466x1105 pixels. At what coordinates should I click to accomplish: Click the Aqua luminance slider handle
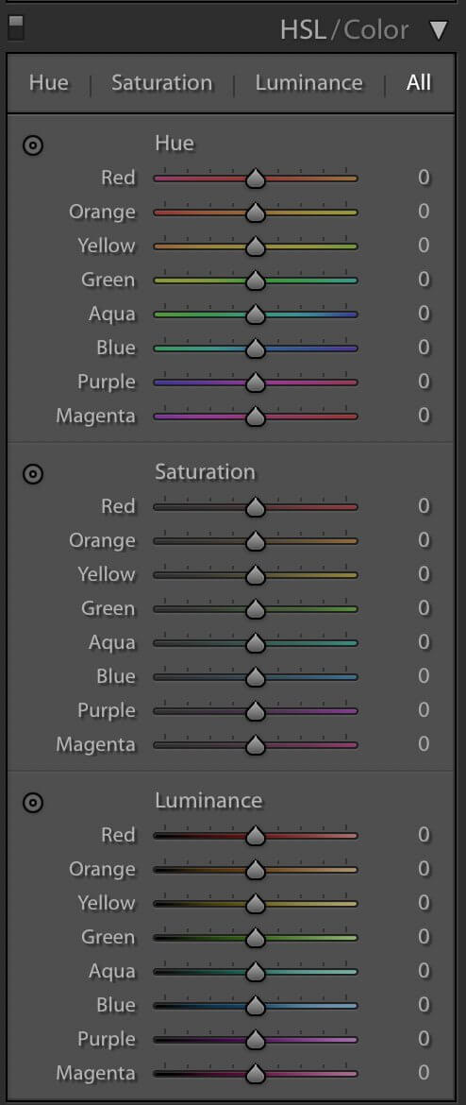(256, 972)
